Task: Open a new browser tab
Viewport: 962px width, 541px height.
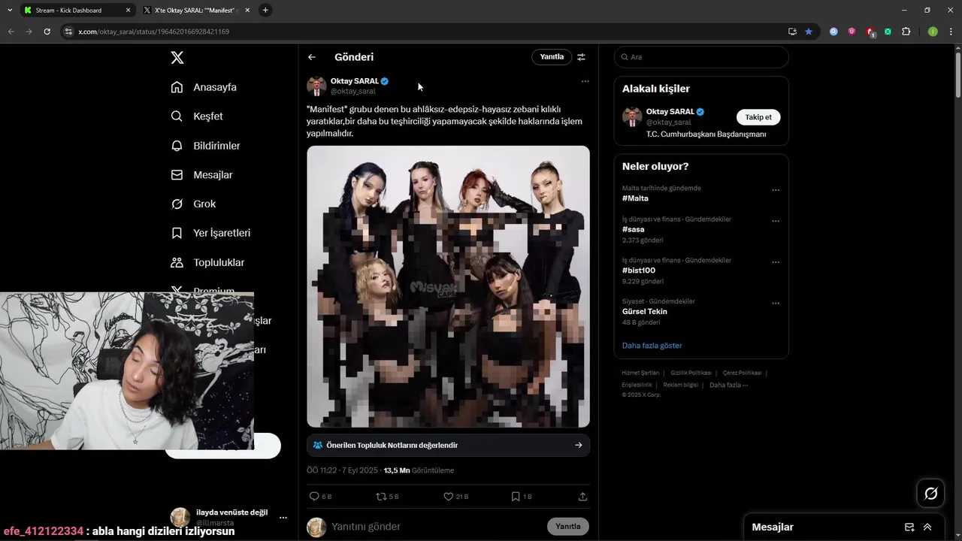Action: pyautogui.click(x=265, y=11)
